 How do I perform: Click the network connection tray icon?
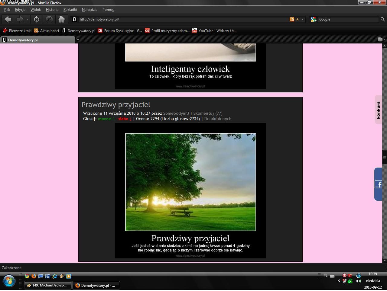point(358,276)
